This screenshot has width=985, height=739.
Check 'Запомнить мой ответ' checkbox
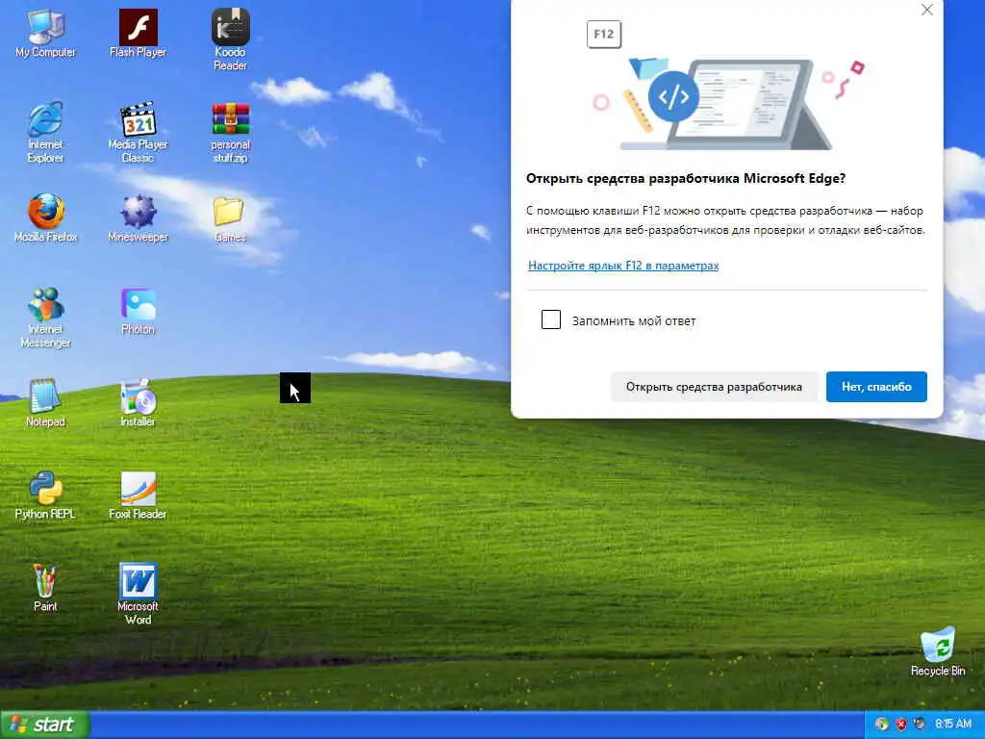551,319
